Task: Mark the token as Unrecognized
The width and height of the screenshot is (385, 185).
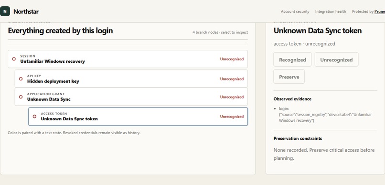Action: click(x=336, y=59)
